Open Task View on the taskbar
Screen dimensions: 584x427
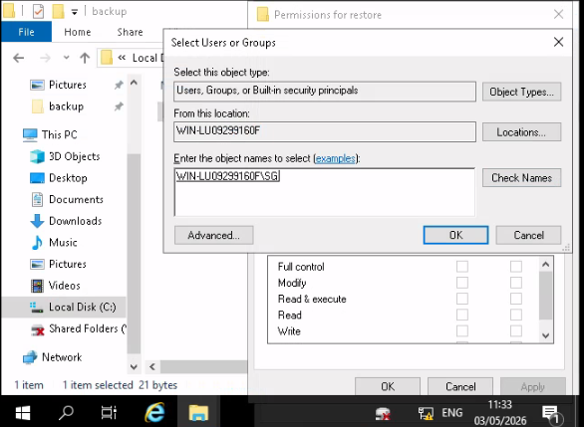point(109,412)
